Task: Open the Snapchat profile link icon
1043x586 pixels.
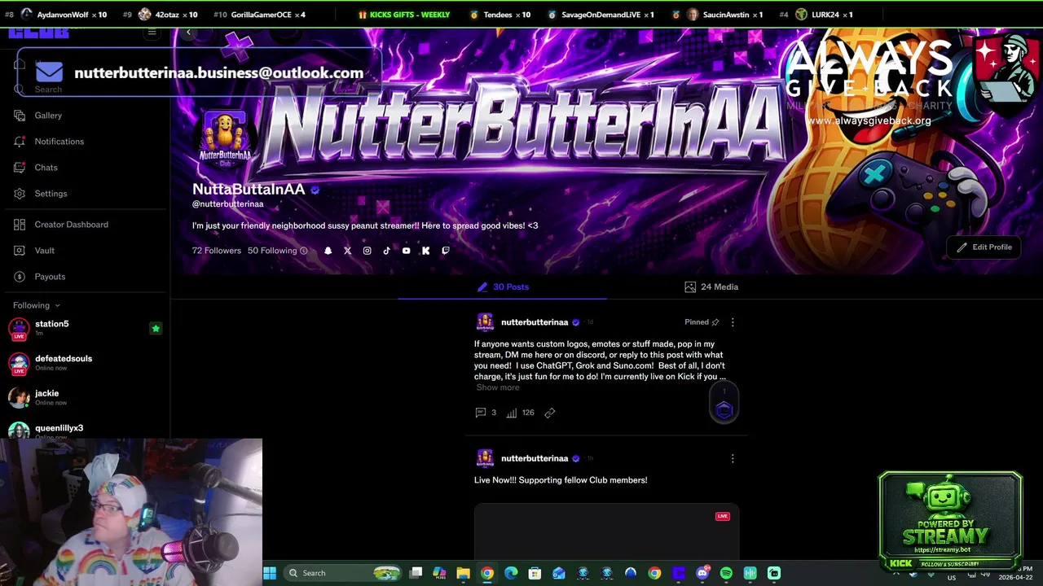Action: (x=328, y=251)
